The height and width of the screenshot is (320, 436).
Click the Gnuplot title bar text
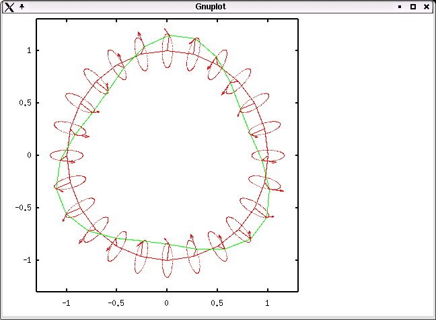tap(209, 6)
